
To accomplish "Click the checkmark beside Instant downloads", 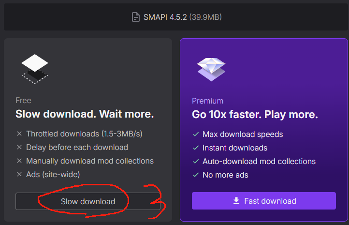I will [x=196, y=148].
